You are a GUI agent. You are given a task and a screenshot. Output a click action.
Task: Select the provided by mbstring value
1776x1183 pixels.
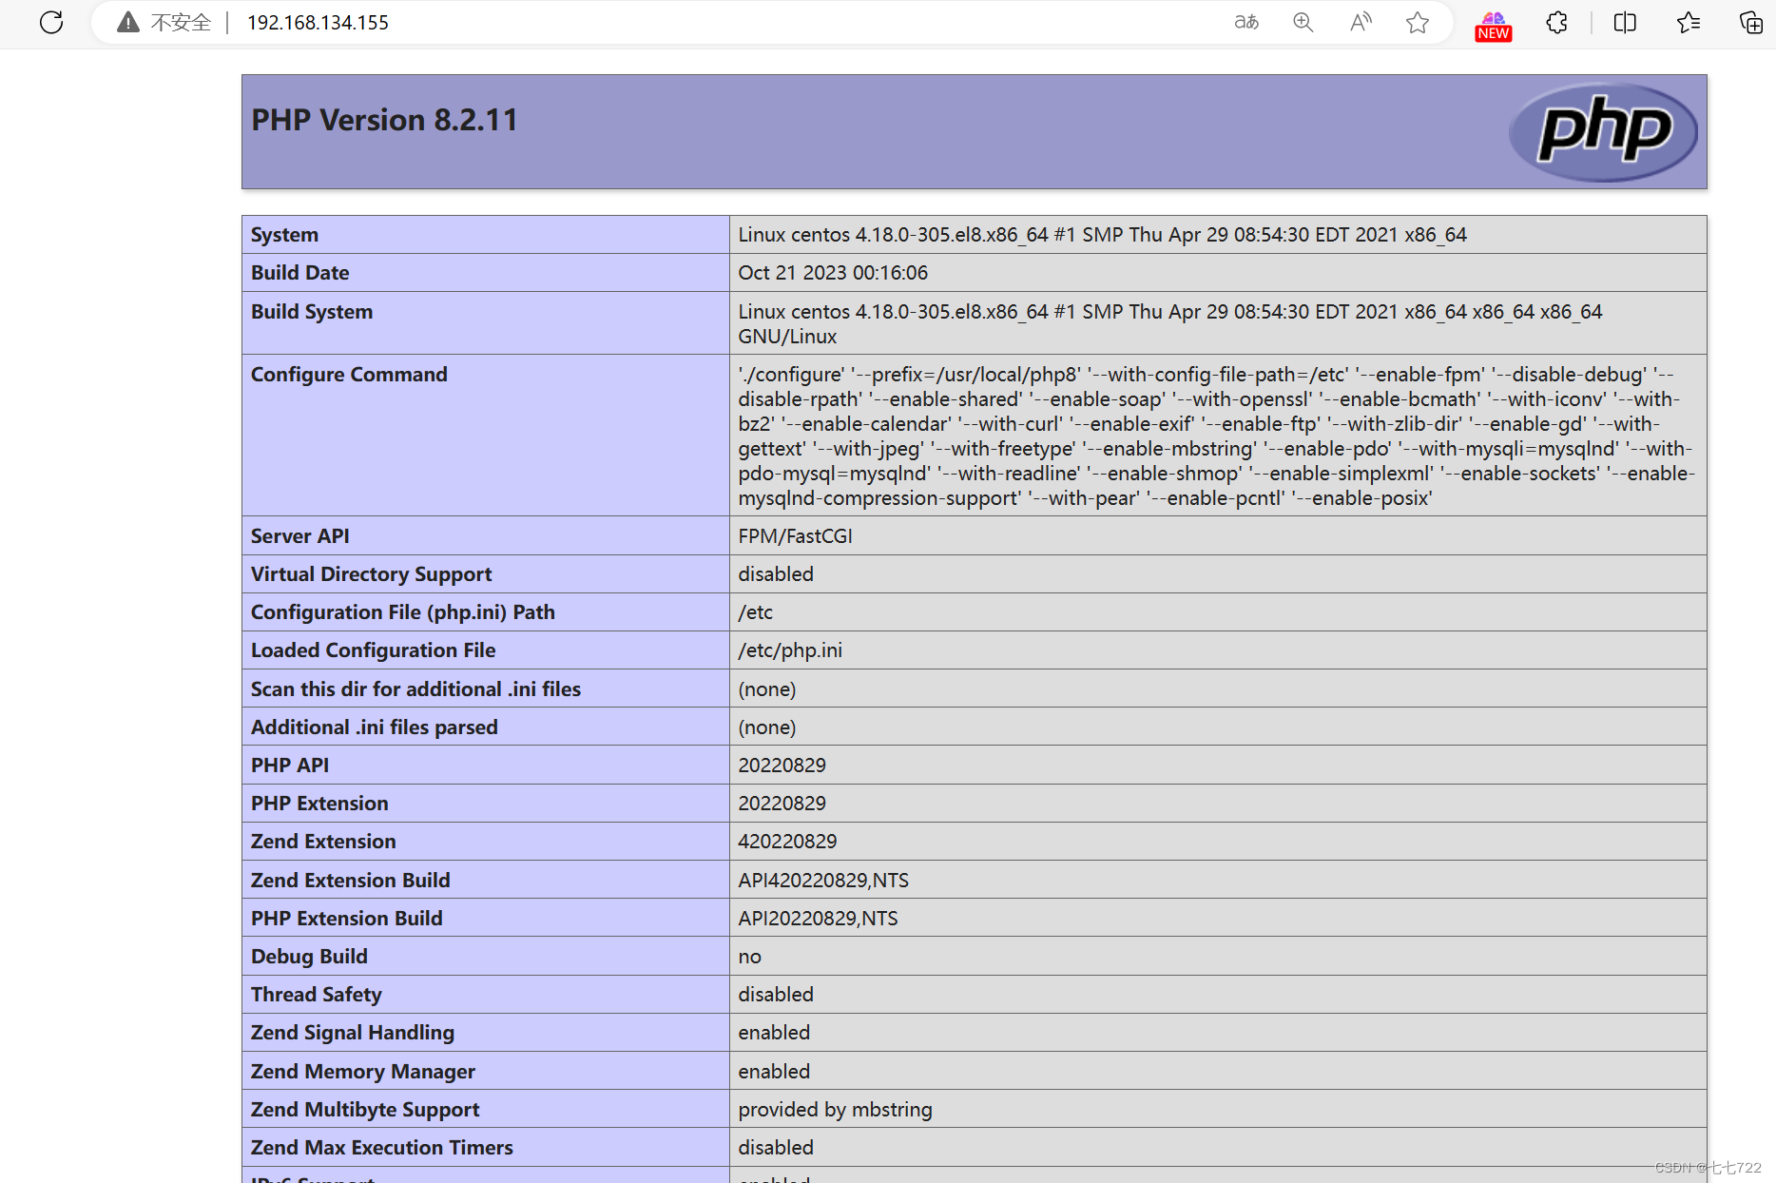click(x=836, y=1110)
